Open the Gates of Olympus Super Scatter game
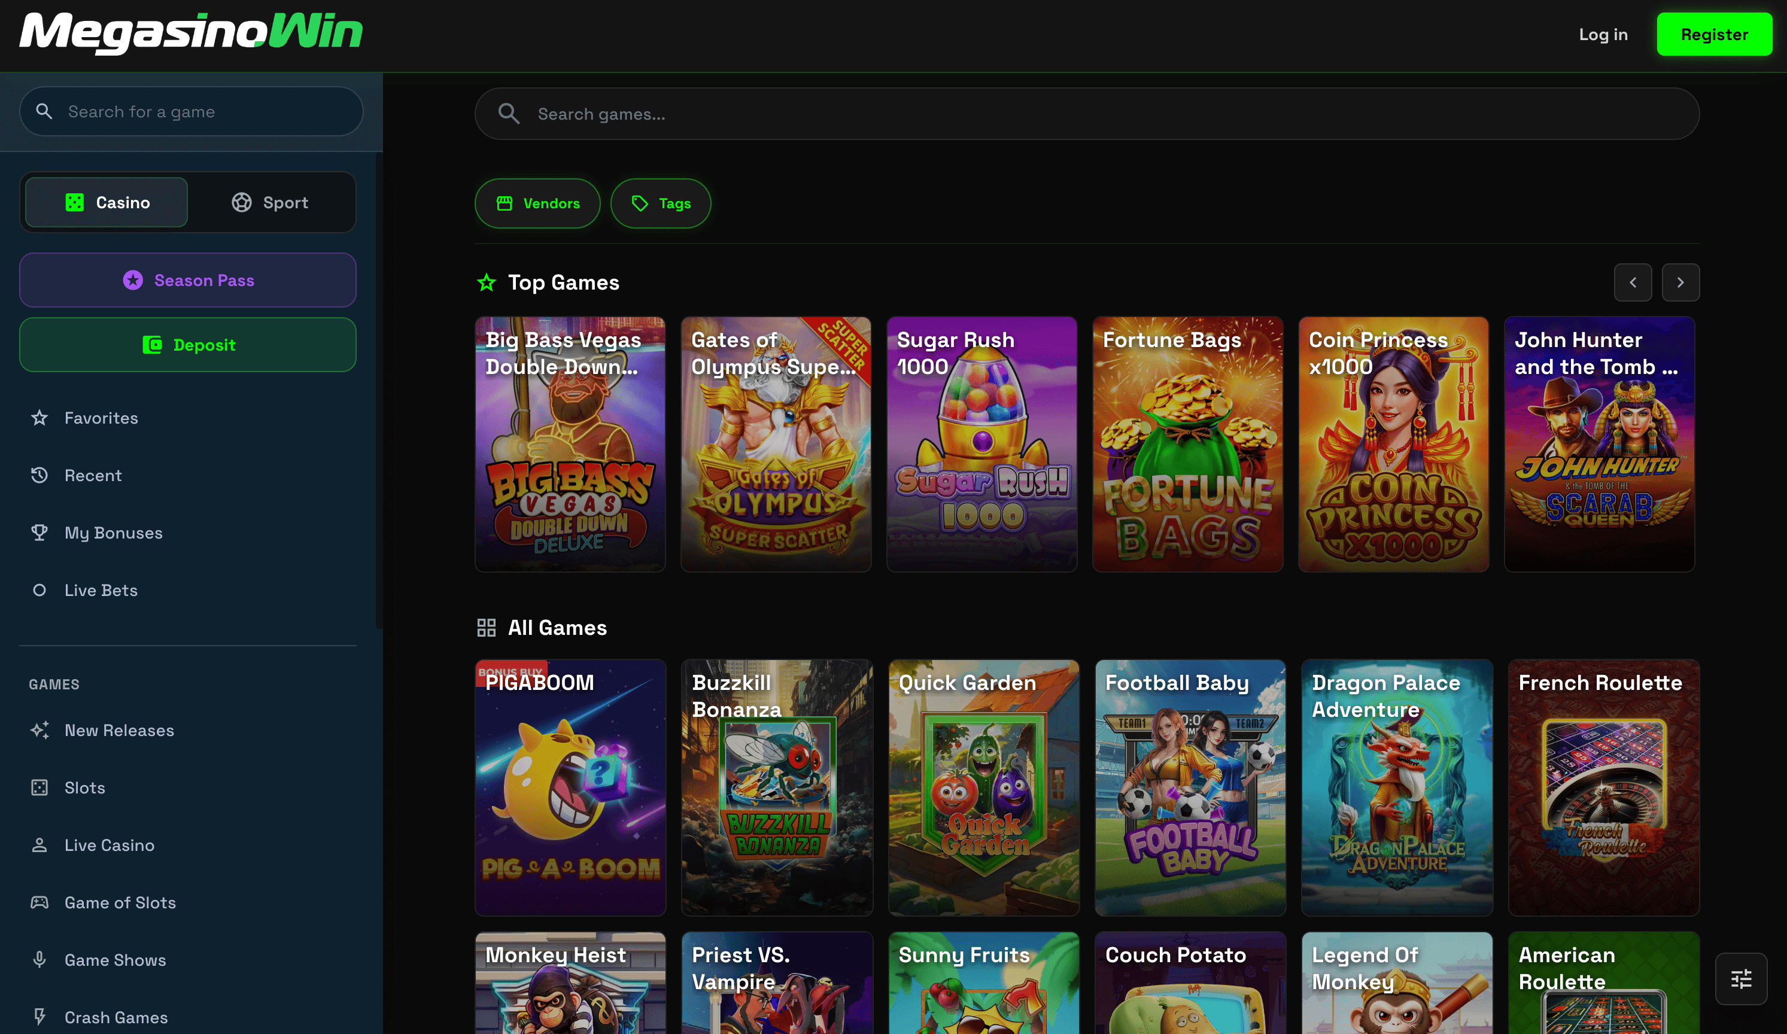Viewport: 1787px width, 1034px height. click(x=776, y=444)
